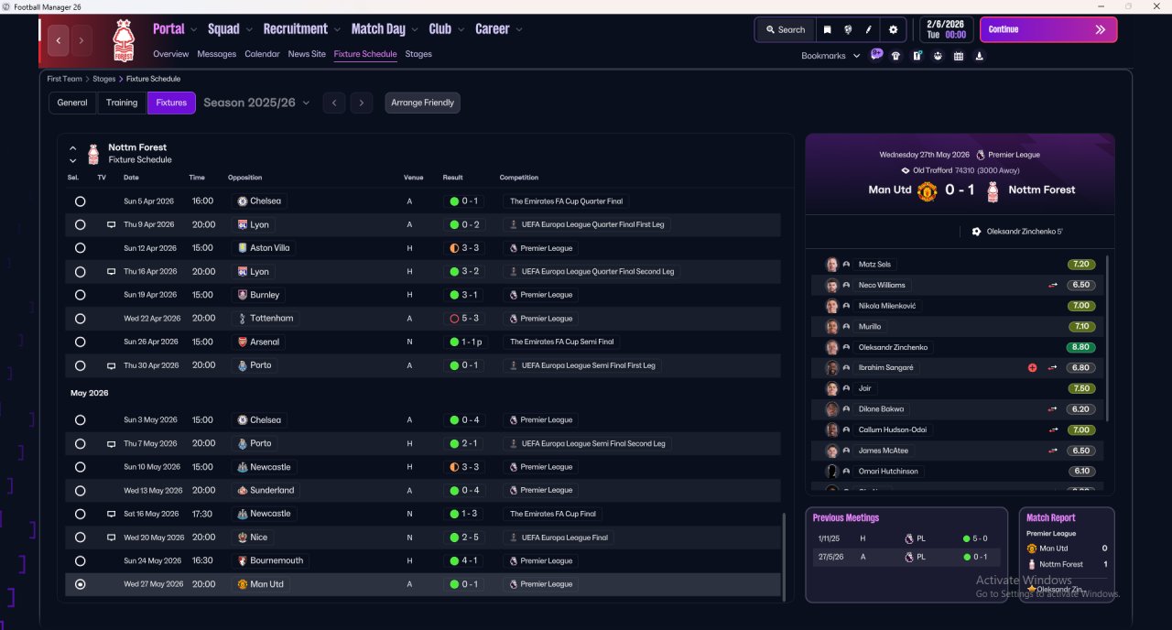Screen dimensions: 1172x630
Task: Click substitution arrows icon for Neco Williams
Action: coord(1053,285)
